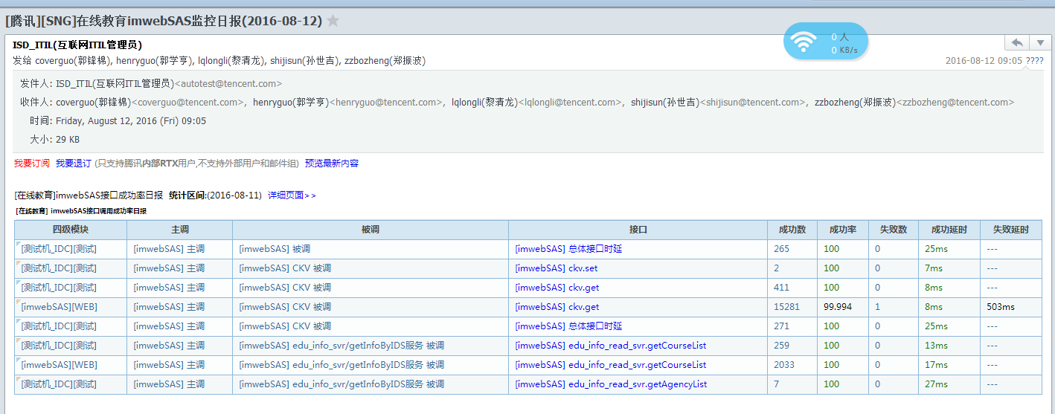This screenshot has height=414, width=1055.
Task: Click recipient zzbozheng(郑振波) email address
Action: [955, 103]
